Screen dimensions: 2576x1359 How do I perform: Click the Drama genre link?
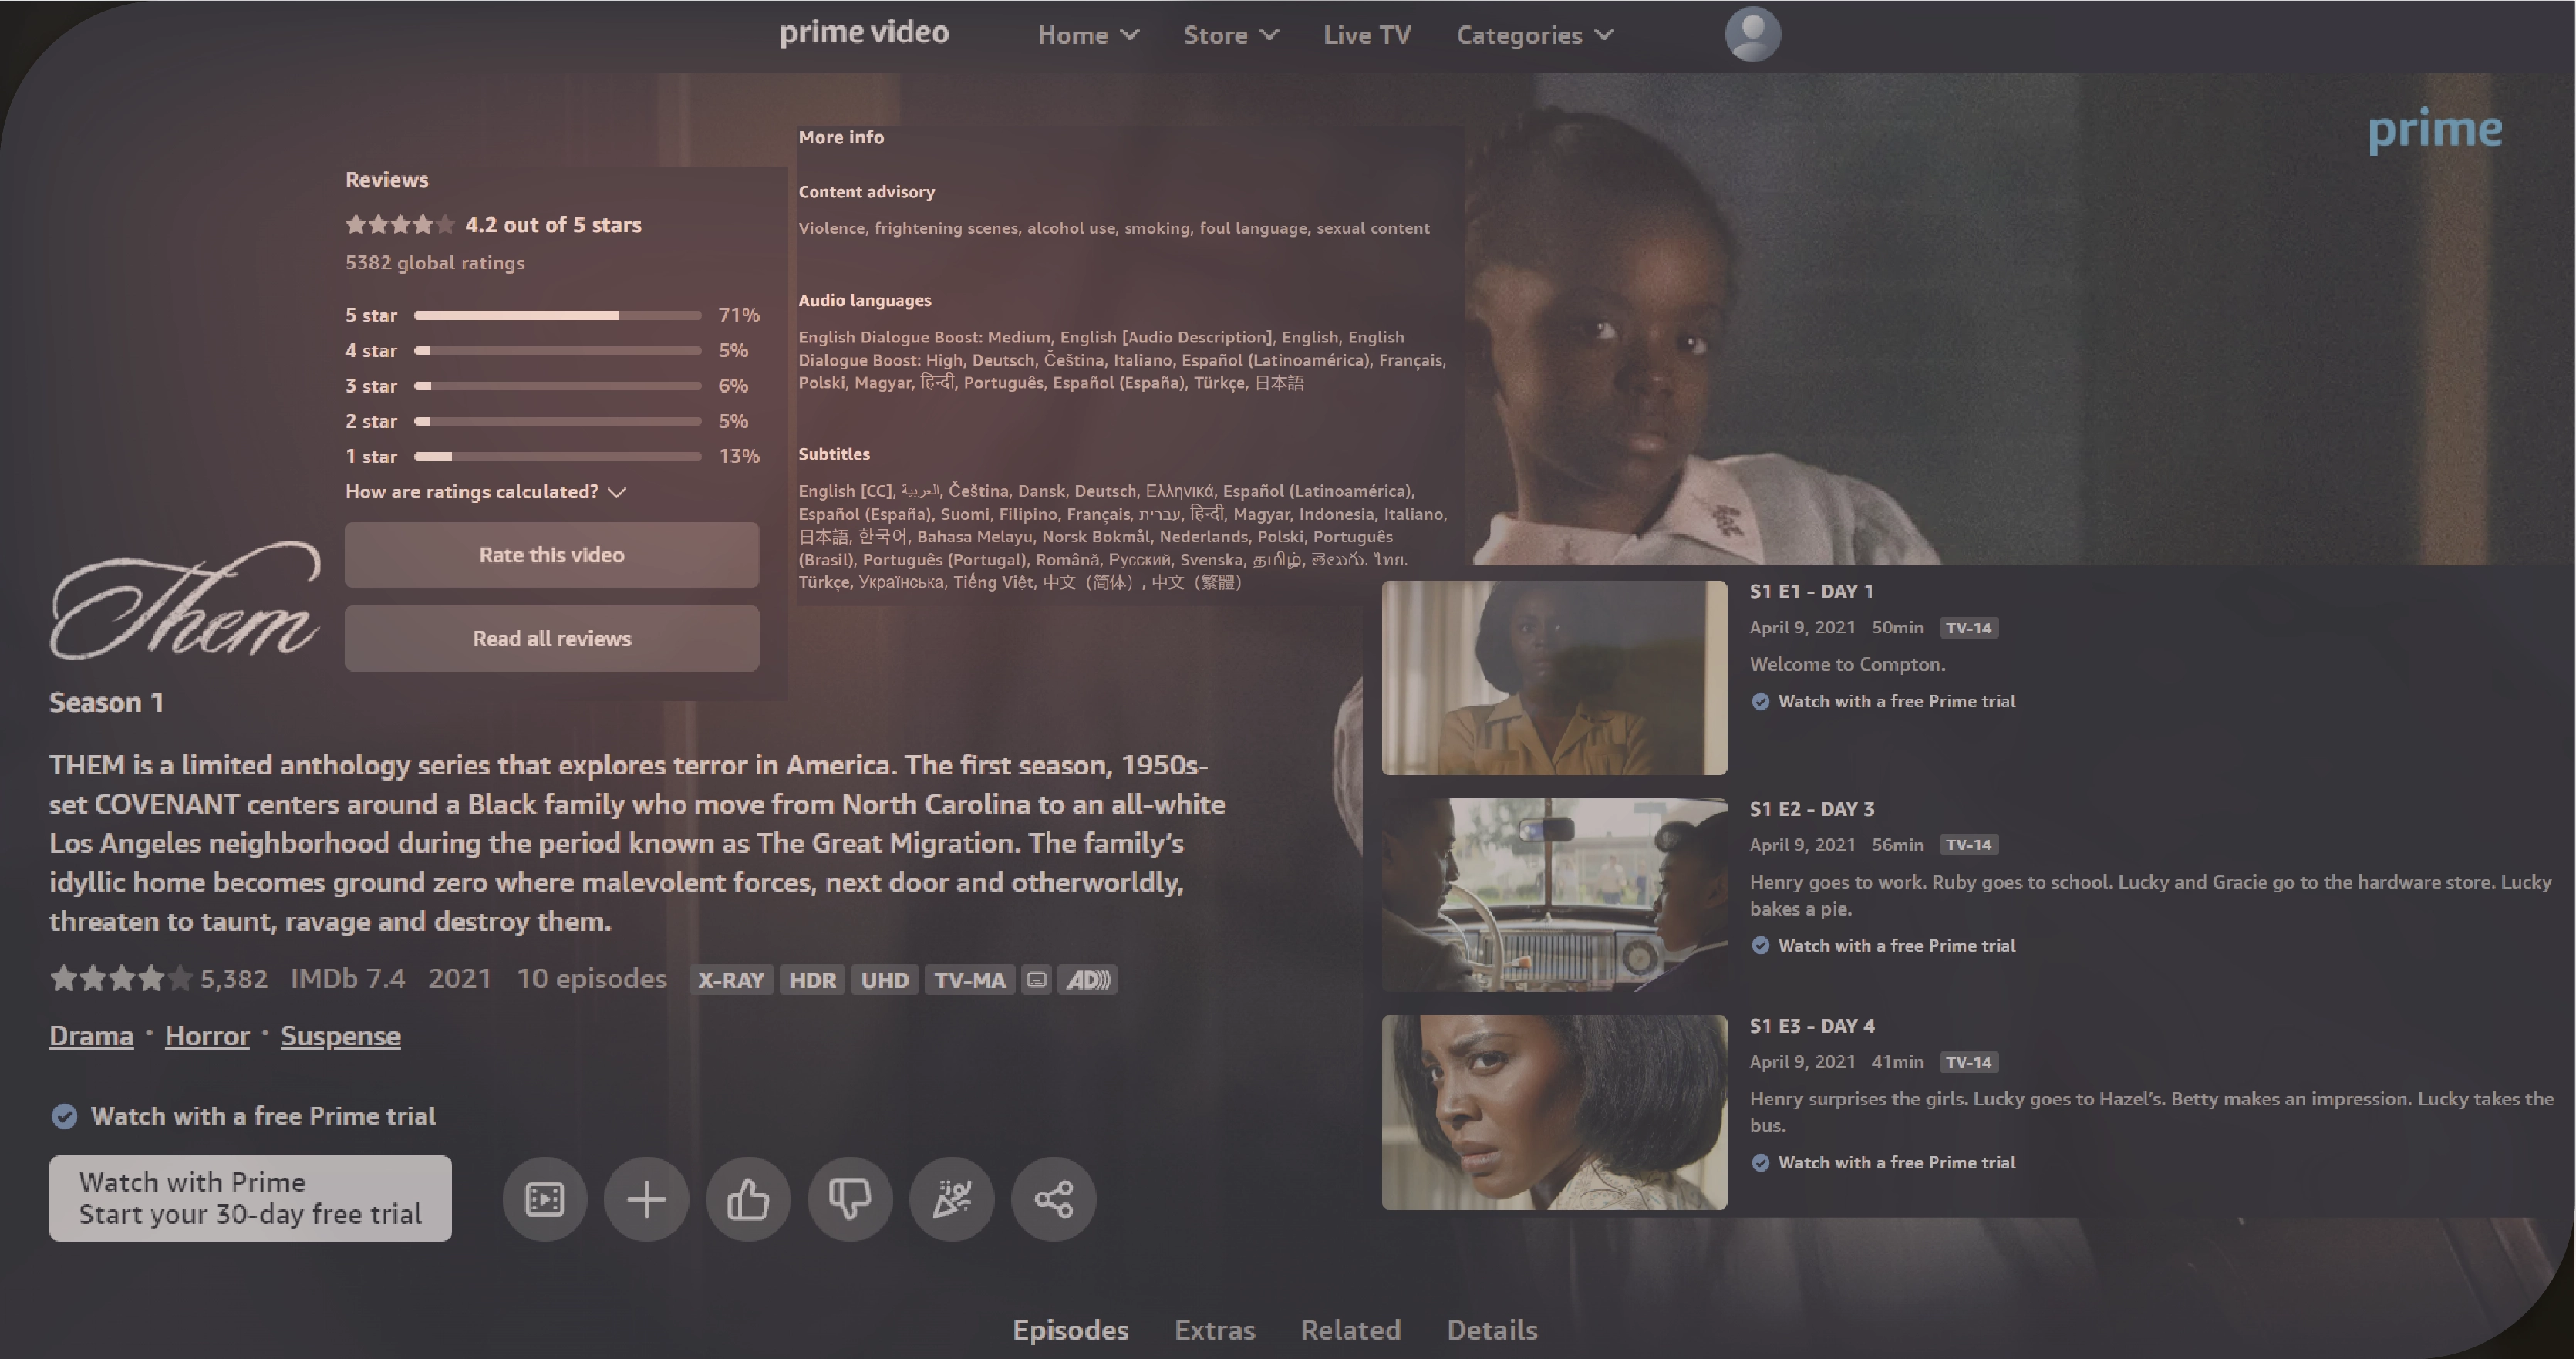click(x=90, y=1035)
